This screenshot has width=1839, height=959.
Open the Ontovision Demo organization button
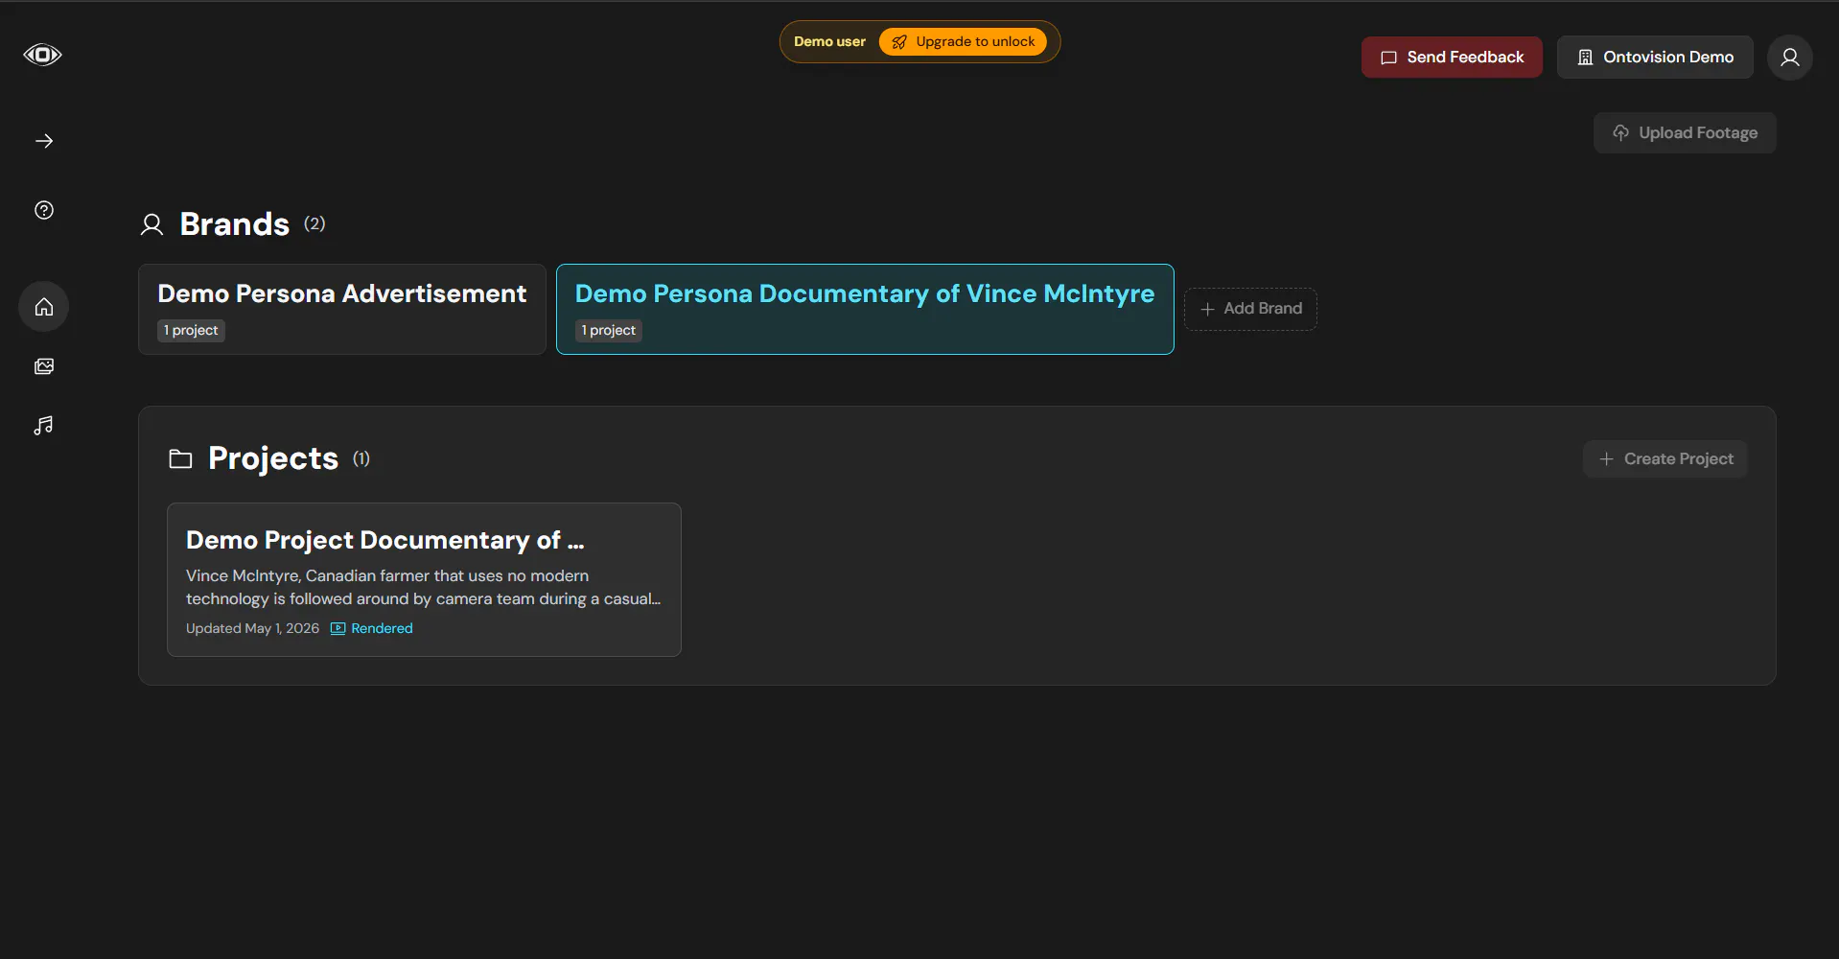click(x=1655, y=58)
